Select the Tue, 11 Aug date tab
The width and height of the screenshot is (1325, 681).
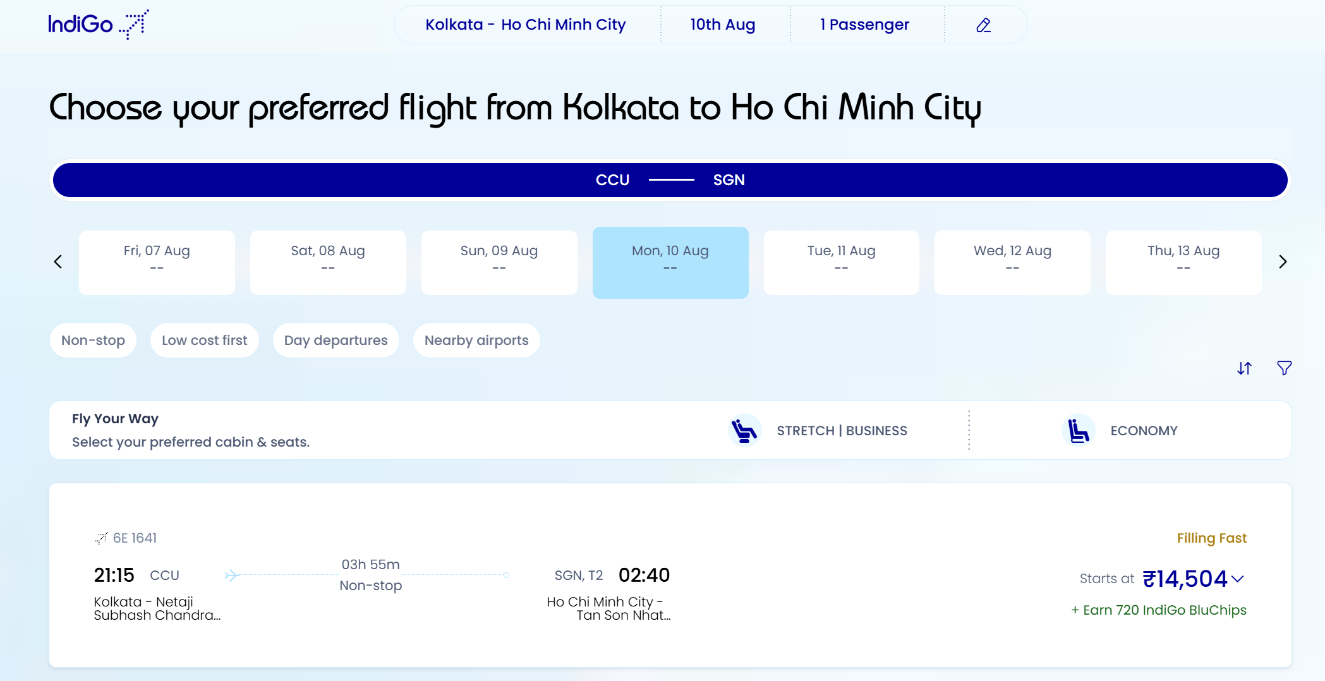[x=842, y=262]
